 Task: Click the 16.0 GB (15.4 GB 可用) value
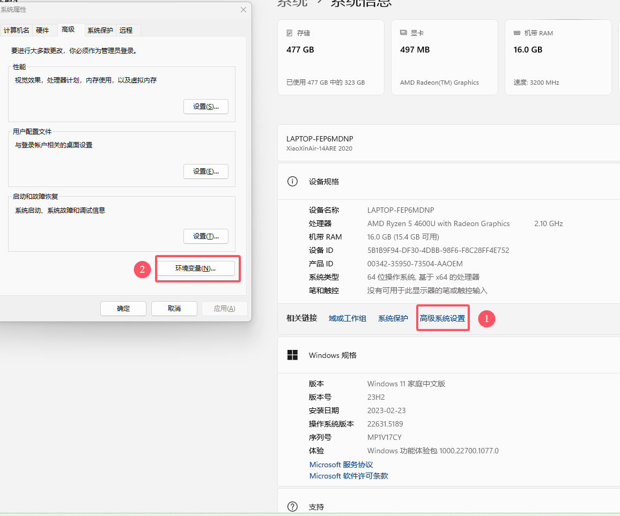[403, 237]
